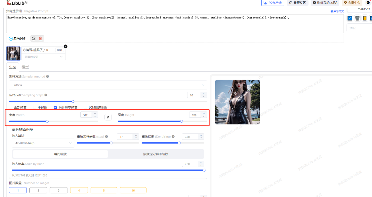Image resolution: width=372 pixels, height=197 pixels.
Task: Open the 4x-UltraSharp upscaler dropdown
Action: (43, 143)
